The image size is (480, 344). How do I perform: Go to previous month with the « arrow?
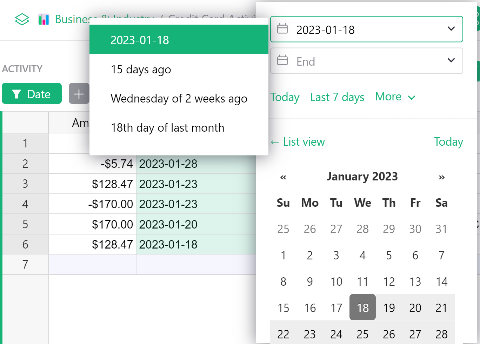tap(283, 177)
